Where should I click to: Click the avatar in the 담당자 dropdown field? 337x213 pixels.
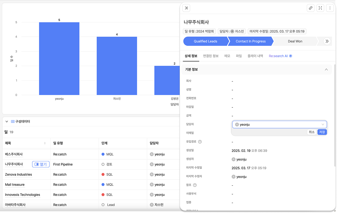click(237, 125)
